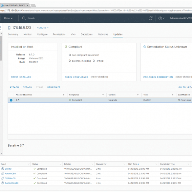Click the VM icon next to Client0
192x192 pixels.
pos(3,169)
